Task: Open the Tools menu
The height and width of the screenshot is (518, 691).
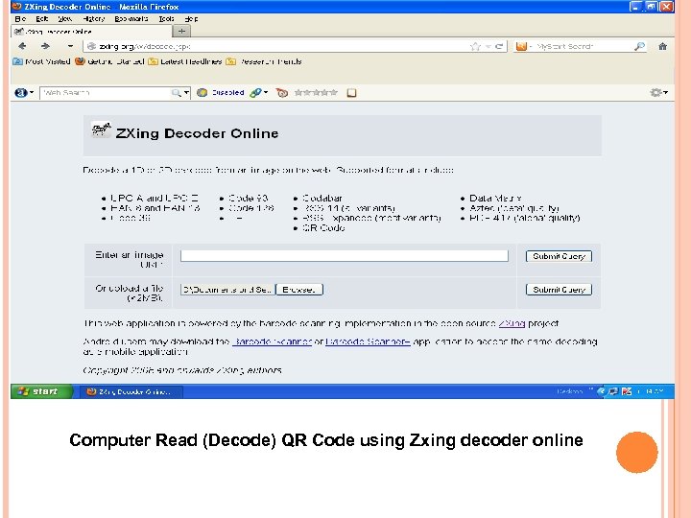Action: (167, 19)
